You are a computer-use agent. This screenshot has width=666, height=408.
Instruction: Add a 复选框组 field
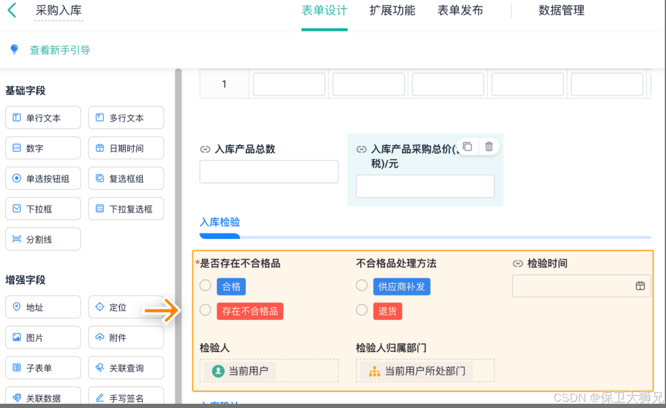(x=126, y=178)
